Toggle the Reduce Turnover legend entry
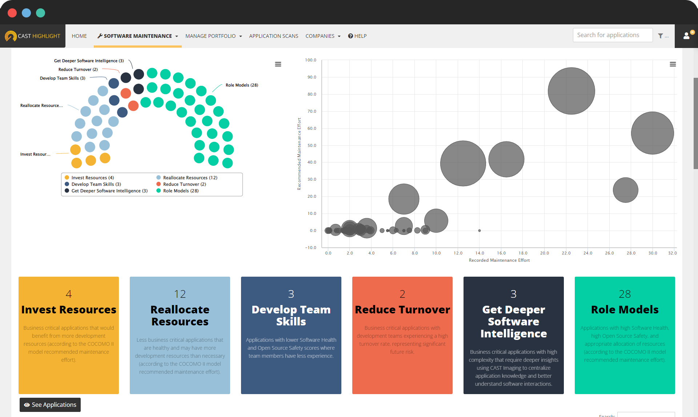Screen dimensions: 698x417 (x=184, y=184)
